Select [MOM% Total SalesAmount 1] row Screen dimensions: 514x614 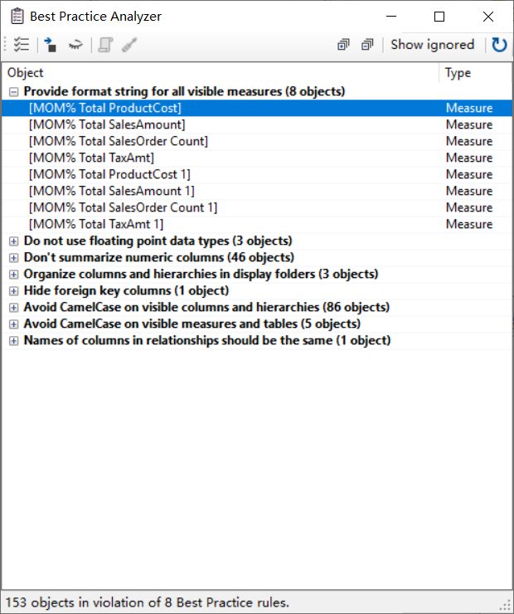(257, 191)
